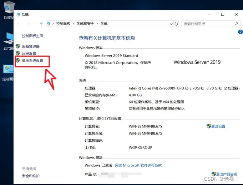
Task: Select the 此电脑 desktop icon
Action: pos(9,41)
